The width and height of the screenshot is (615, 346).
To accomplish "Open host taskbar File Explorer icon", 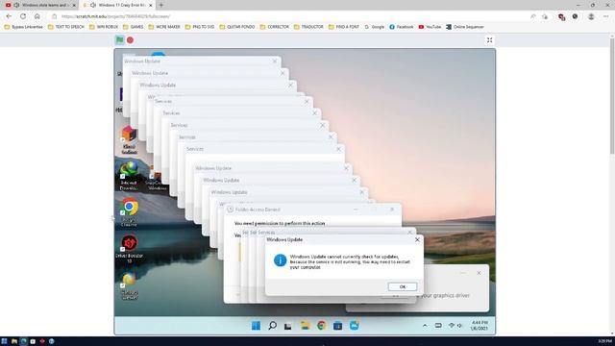I will point(14,341).
